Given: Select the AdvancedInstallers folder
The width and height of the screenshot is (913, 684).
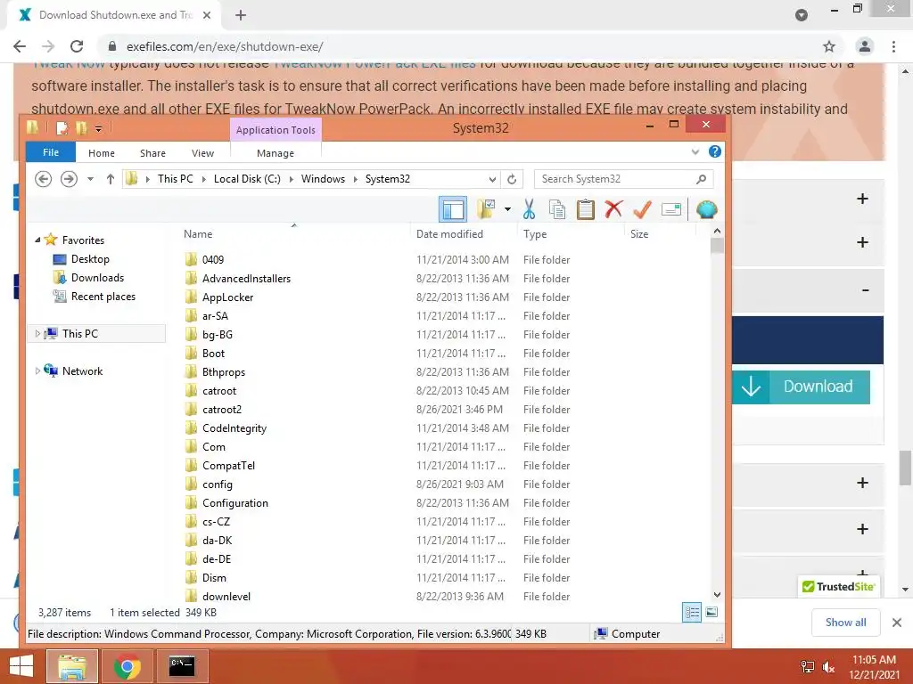Looking at the screenshot, I should (246, 278).
